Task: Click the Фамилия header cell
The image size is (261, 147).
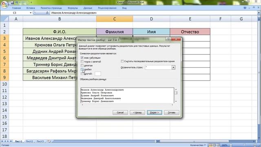Action: click(115, 32)
